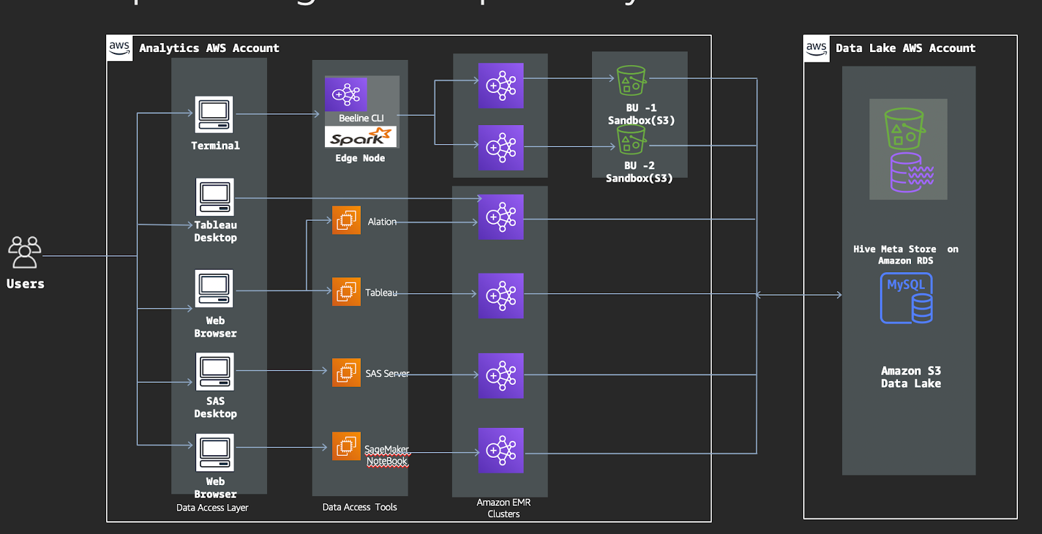This screenshot has height=534, width=1042.
Task: Click the AWS logo of Data Lake account
Action: (817, 48)
